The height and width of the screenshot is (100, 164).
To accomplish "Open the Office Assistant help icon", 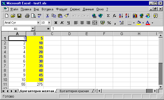I will click(x=156, y=16).
